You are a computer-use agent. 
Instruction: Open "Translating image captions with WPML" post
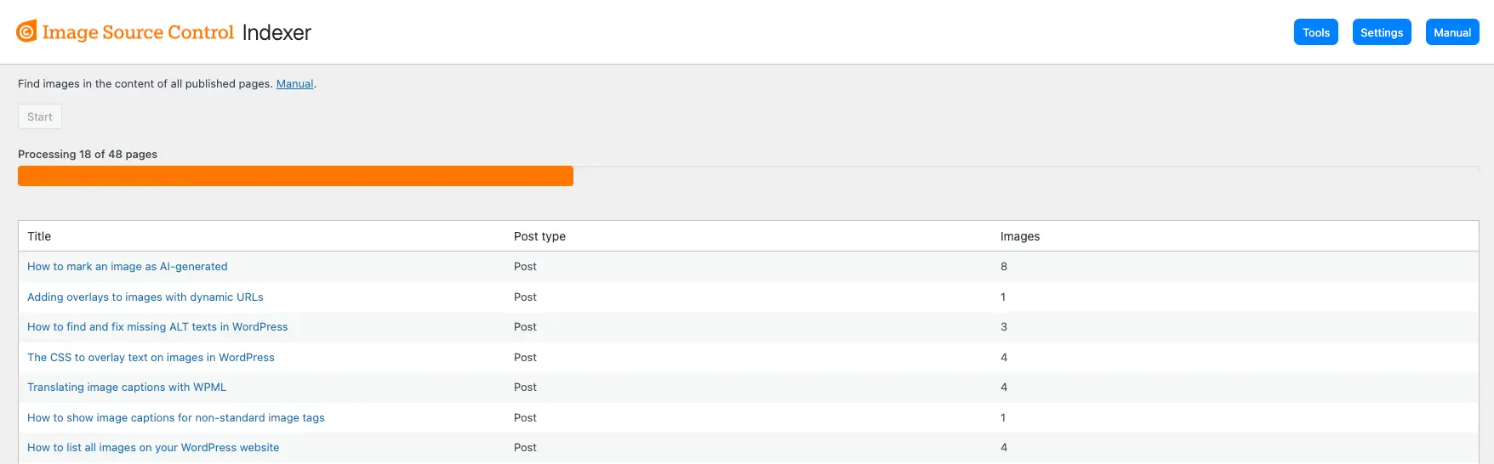[127, 388]
